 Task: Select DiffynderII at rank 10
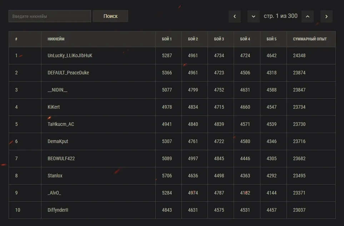pos(58,210)
